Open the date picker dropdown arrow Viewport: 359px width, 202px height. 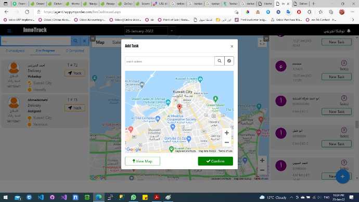pos(172,31)
